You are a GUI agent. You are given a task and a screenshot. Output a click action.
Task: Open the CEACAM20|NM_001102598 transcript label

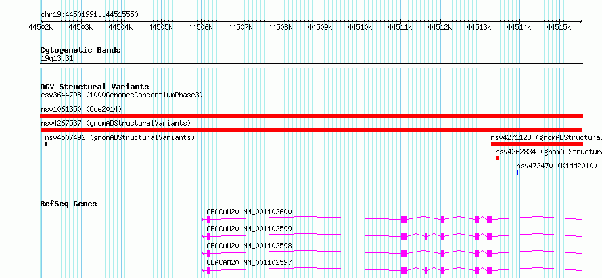[249, 246]
